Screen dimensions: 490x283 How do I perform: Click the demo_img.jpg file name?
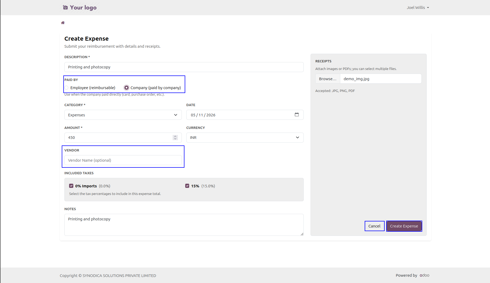(356, 79)
